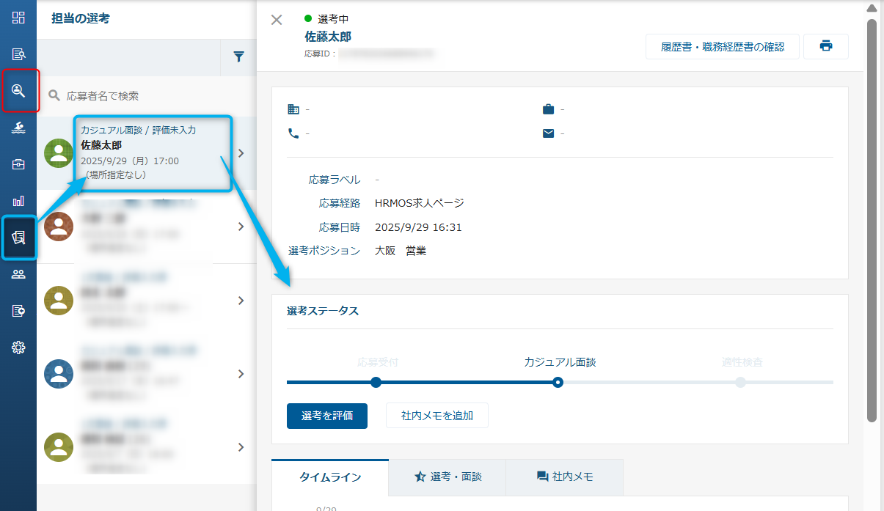
Task: Click the briefcase icon in applicant info
Action: (548, 109)
